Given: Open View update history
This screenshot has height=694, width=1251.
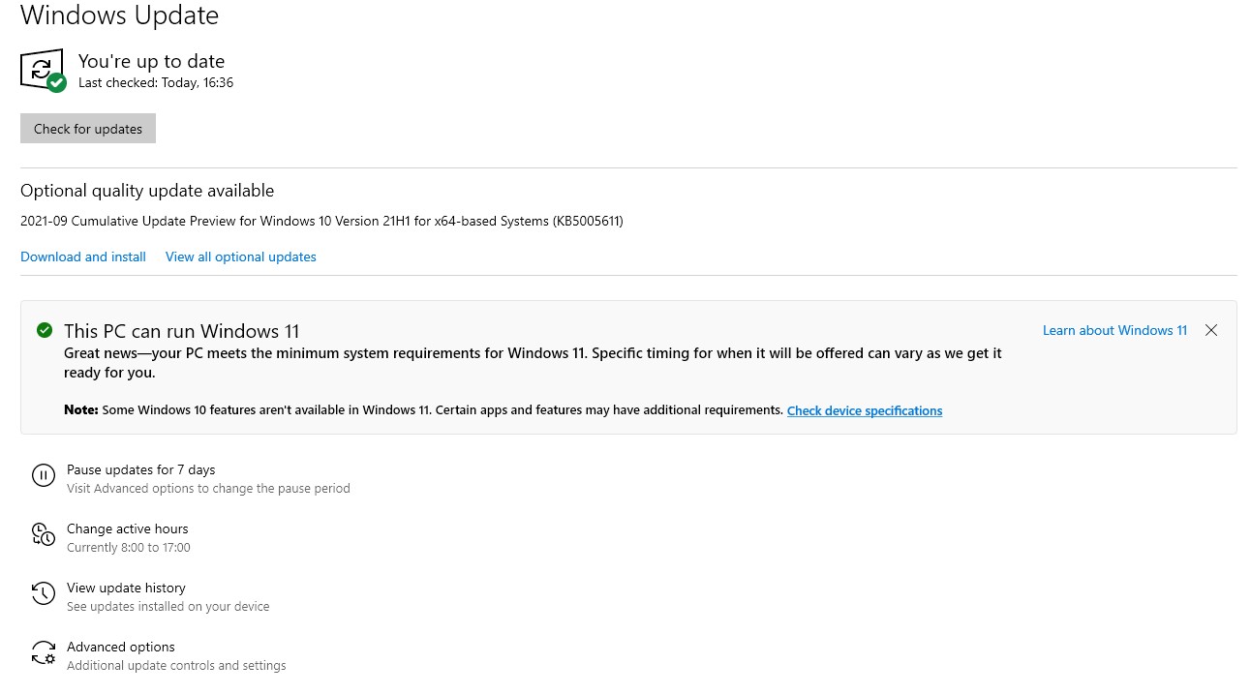Looking at the screenshot, I should coord(126,588).
